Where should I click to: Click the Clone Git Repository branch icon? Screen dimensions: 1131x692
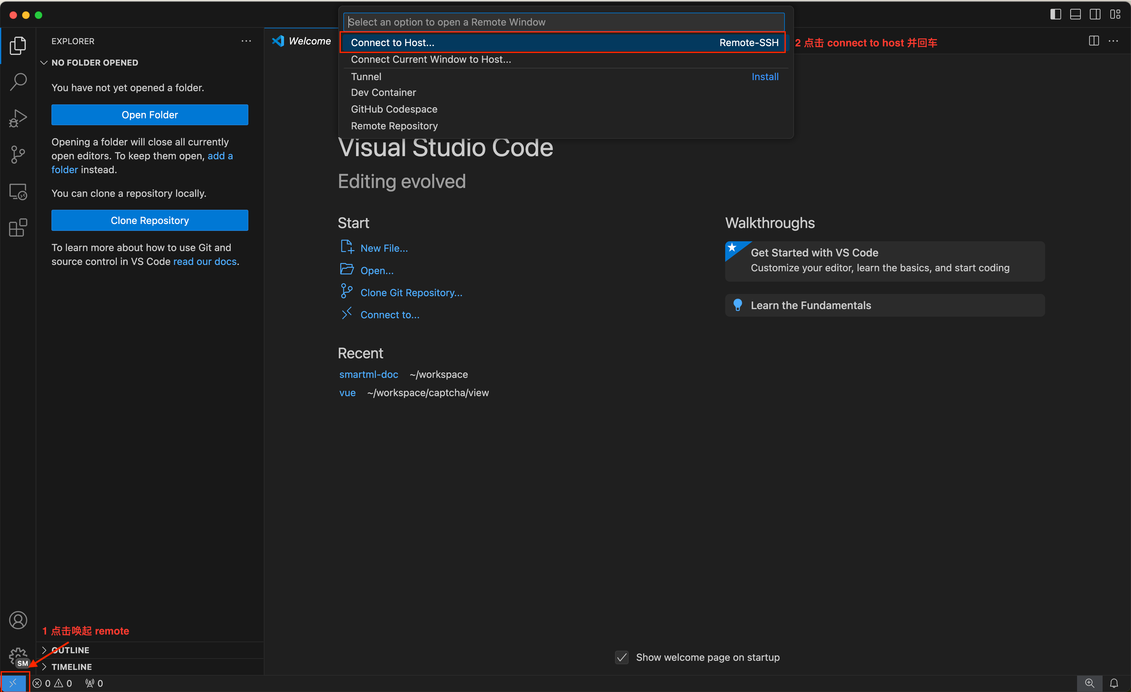346,291
